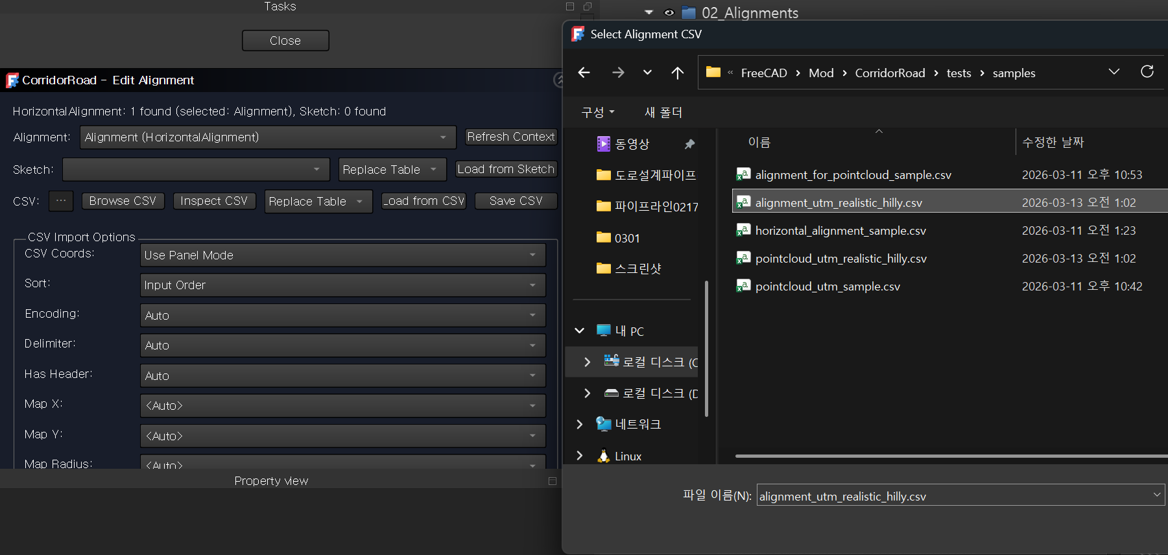1168x555 pixels.
Task: Click Inspect CSV button
Action: (214, 201)
